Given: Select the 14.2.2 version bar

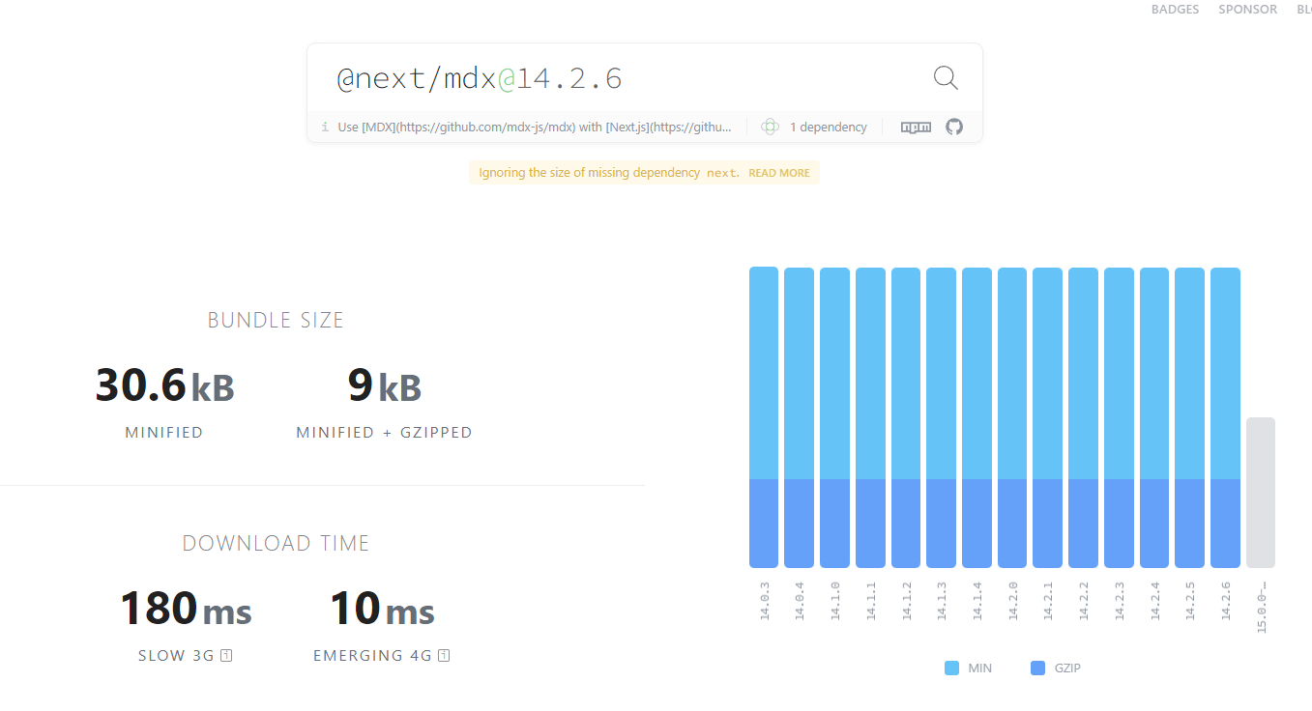Looking at the screenshot, I should click(1083, 417).
